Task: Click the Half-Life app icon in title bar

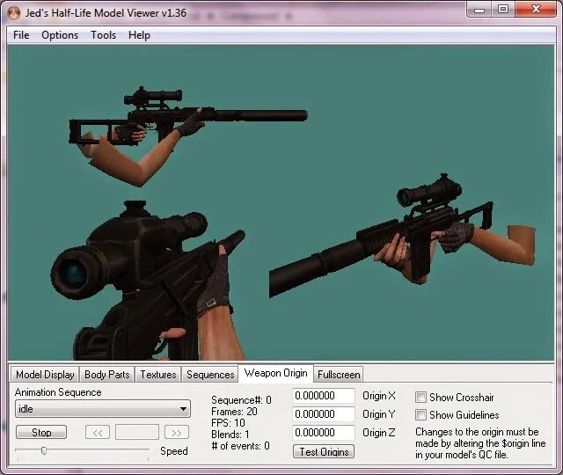Action: point(14,13)
